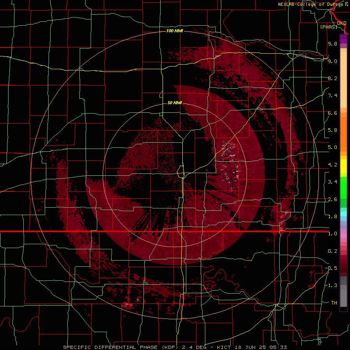Click the 7.4 scale value
Screen dimensions: 350x350
(332, 96)
